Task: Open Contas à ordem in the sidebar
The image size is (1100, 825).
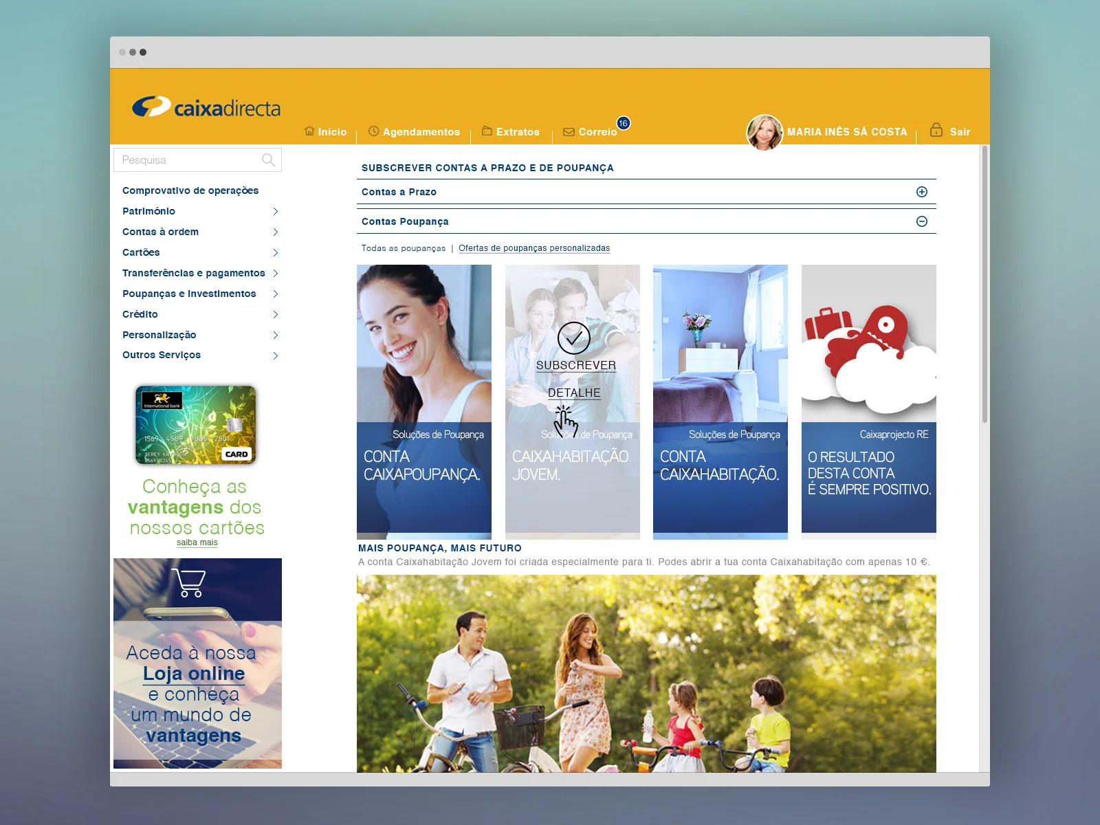Action: [160, 232]
